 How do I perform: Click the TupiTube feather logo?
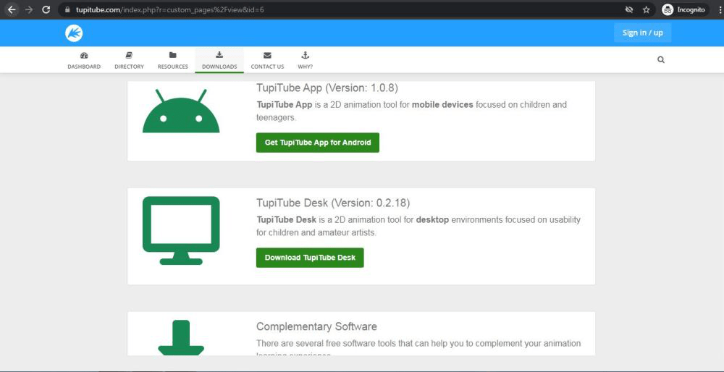coord(74,33)
